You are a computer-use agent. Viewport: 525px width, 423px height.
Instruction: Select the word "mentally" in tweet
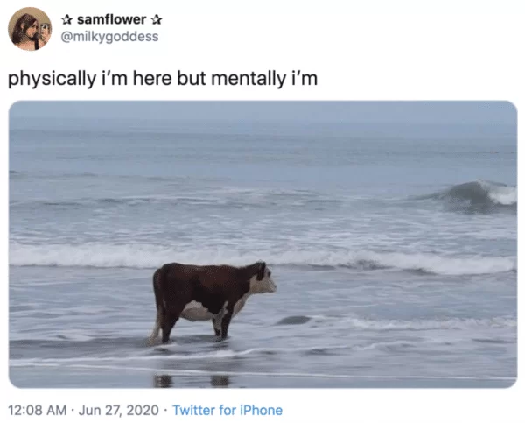(248, 79)
